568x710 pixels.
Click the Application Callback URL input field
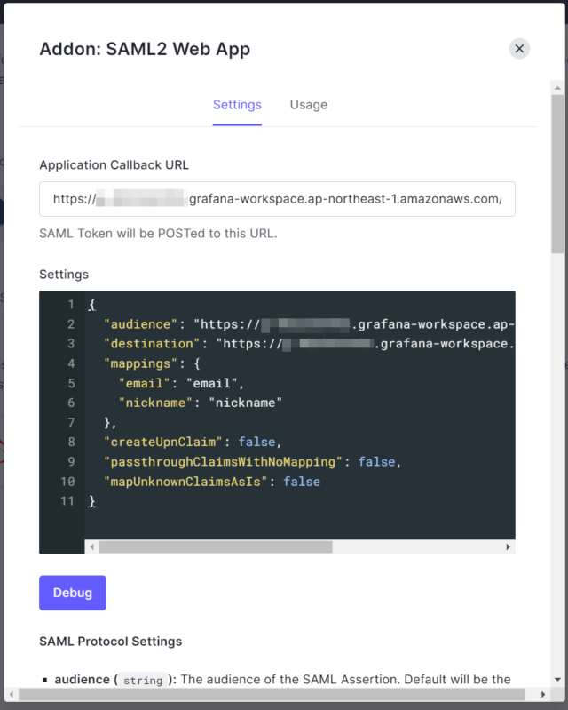coord(277,199)
